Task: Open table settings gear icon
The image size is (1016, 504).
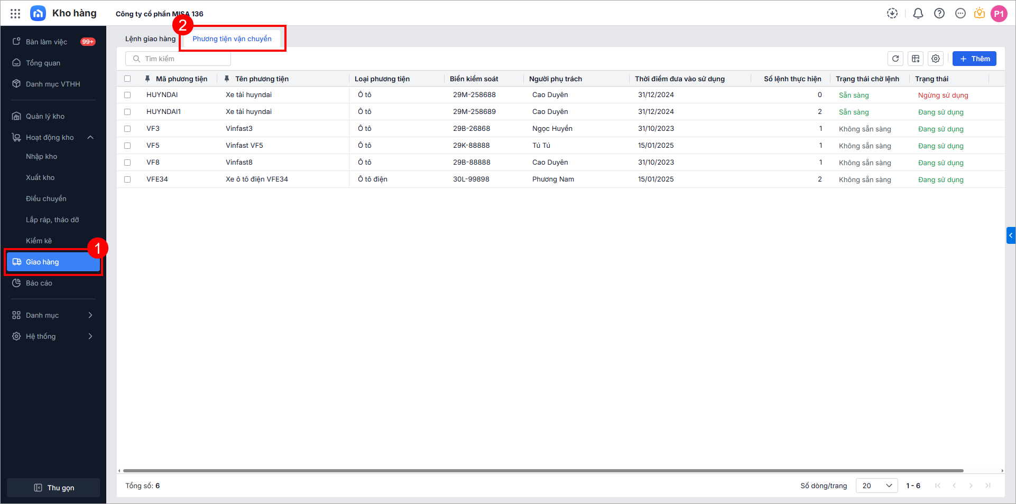Action: pyautogui.click(x=936, y=59)
